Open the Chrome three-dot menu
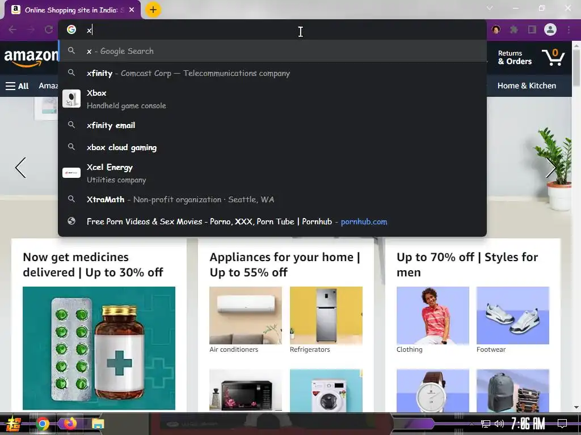The width and height of the screenshot is (581, 435). [x=569, y=29]
